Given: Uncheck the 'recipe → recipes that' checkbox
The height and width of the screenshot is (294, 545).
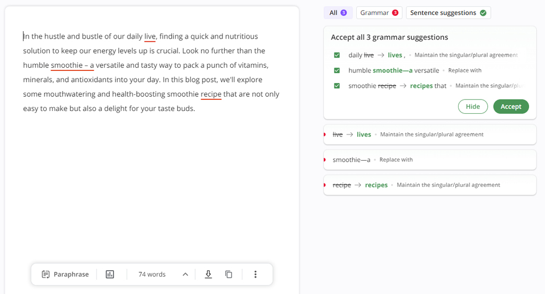Looking at the screenshot, I should [337, 86].
